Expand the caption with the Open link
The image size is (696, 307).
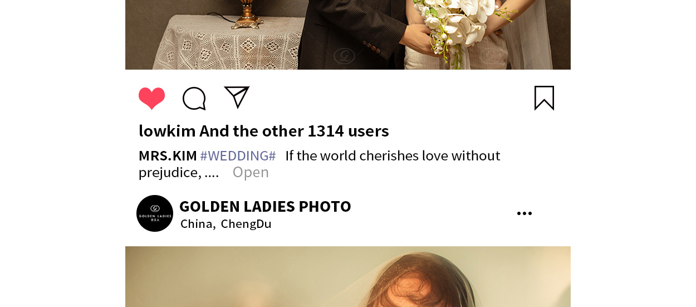click(x=251, y=173)
